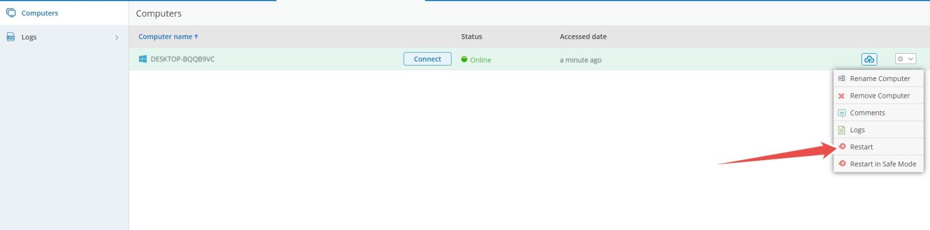This screenshot has width=930, height=230.
Task: Click the Windows logo beside DESKTOP-BQQB9VC
Action: coord(143,59)
